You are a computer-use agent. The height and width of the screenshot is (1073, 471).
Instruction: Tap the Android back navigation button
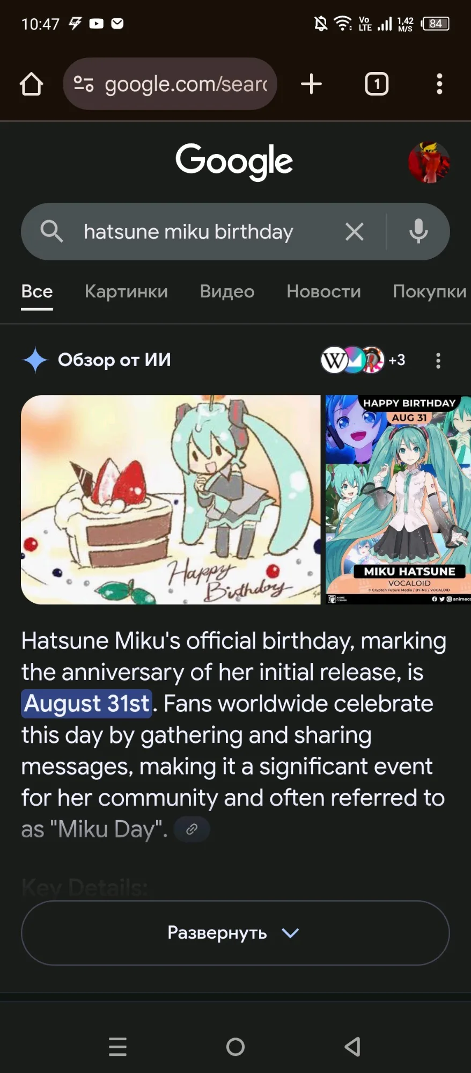pos(352,1047)
